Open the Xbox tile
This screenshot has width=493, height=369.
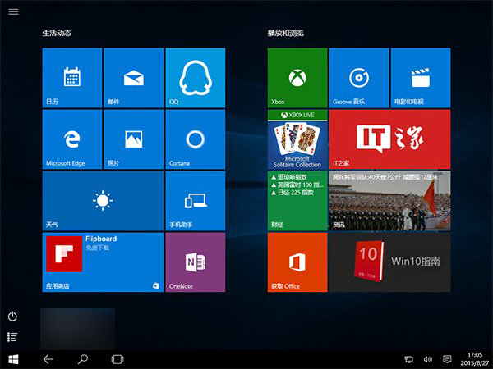pos(297,78)
